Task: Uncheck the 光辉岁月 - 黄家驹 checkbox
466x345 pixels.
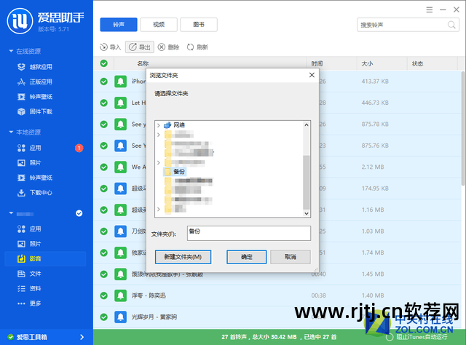Action: [103, 317]
